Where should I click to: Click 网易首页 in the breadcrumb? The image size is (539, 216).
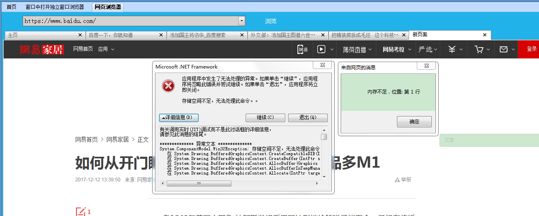click(87, 139)
